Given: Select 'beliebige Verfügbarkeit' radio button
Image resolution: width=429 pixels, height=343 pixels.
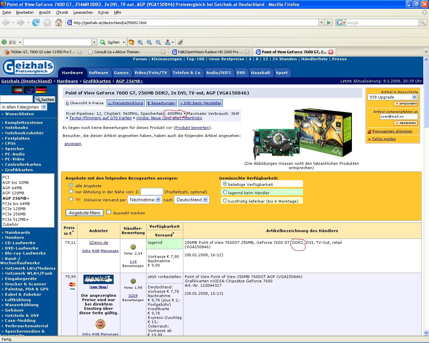Looking at the screenshot, I should (225, 184).
